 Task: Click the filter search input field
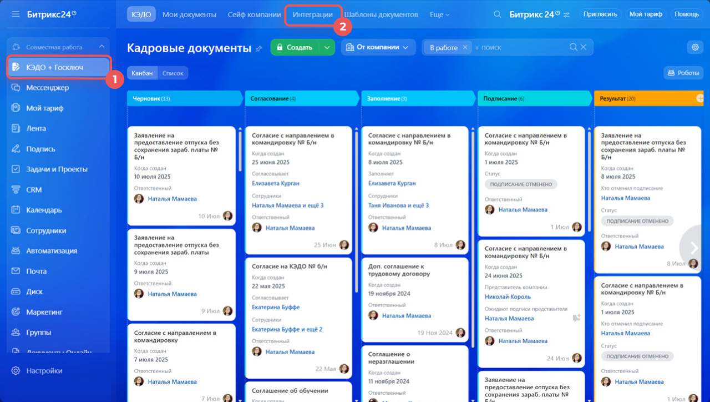coord(520,47)
